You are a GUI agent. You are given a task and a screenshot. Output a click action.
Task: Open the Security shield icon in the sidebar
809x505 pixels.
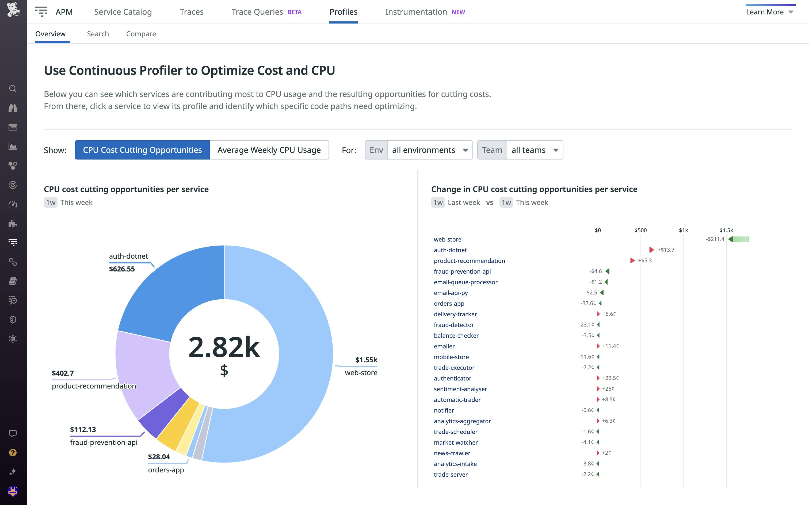(x=13, y=319)
